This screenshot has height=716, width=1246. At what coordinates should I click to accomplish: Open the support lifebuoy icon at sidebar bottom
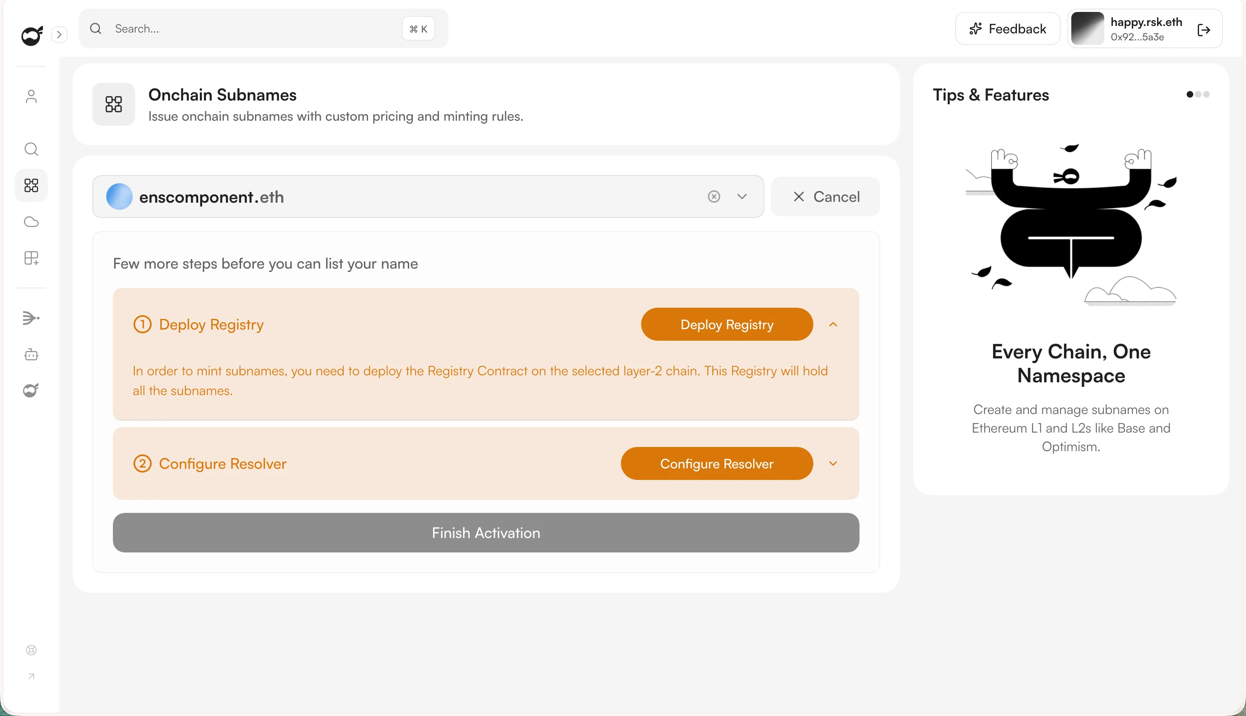pos(31,650)
